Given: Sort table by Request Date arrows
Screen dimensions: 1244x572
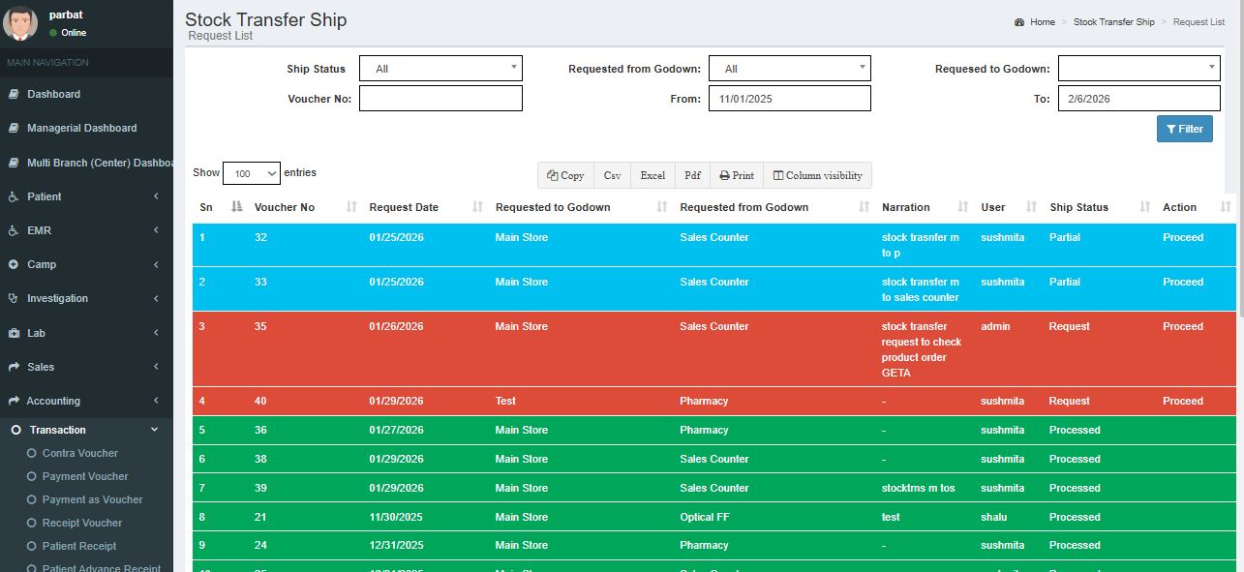Looking at the screenshot, I should (477, 207).
